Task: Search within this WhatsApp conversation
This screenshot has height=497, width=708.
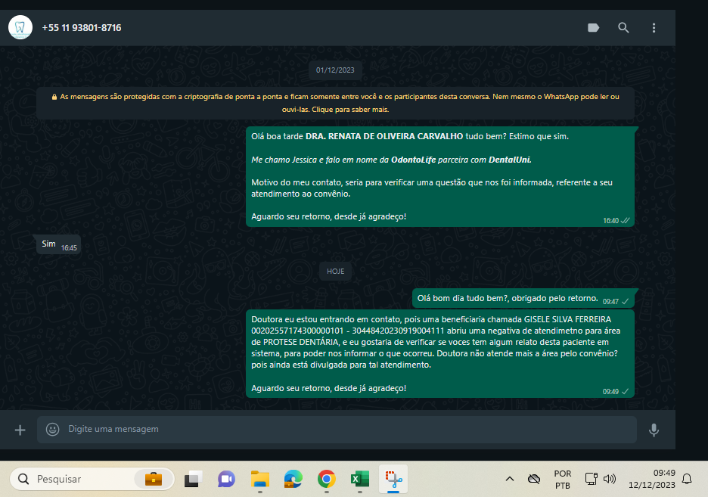Action: coord(623,27)
